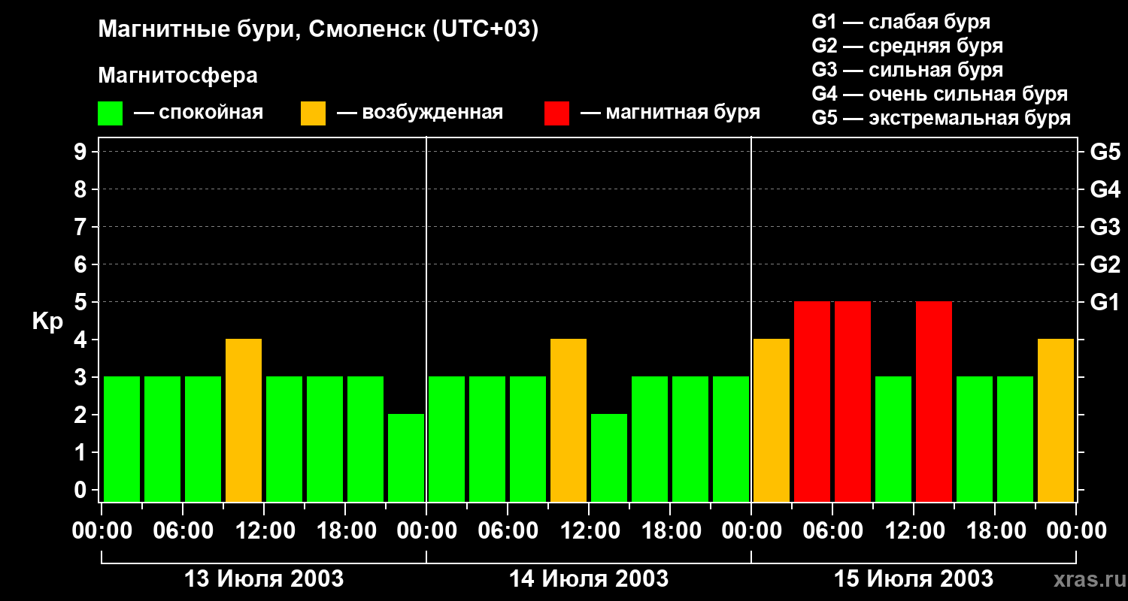Click the '06:00' tick label above 15 Июля
Screen dimensions: 1128x601
point(832,531)
